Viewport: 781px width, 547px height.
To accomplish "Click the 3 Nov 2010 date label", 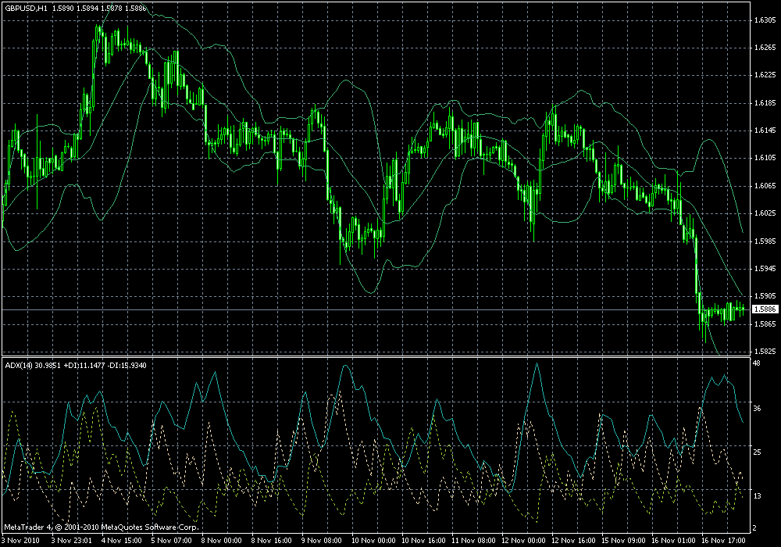I will [20, 541].
